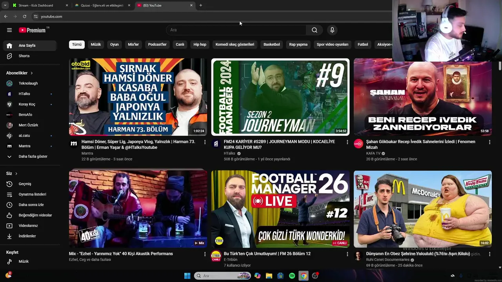Open options for FM 26 Bölüm 12 video
502x282 pixels.
[347, 254]
